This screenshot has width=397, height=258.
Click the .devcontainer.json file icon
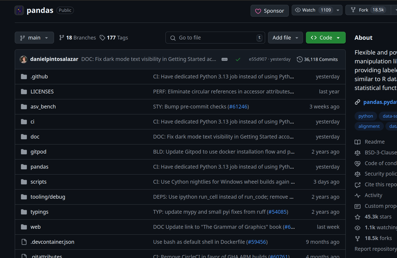(24, 242)
